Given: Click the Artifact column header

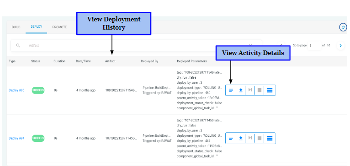Looking at the screenshot, I should [x=110, y=61].
